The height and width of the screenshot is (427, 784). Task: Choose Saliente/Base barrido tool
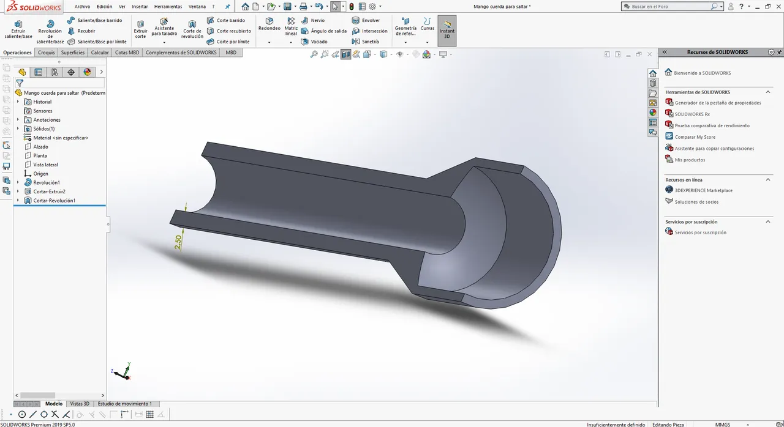click(x=95, y=20)
